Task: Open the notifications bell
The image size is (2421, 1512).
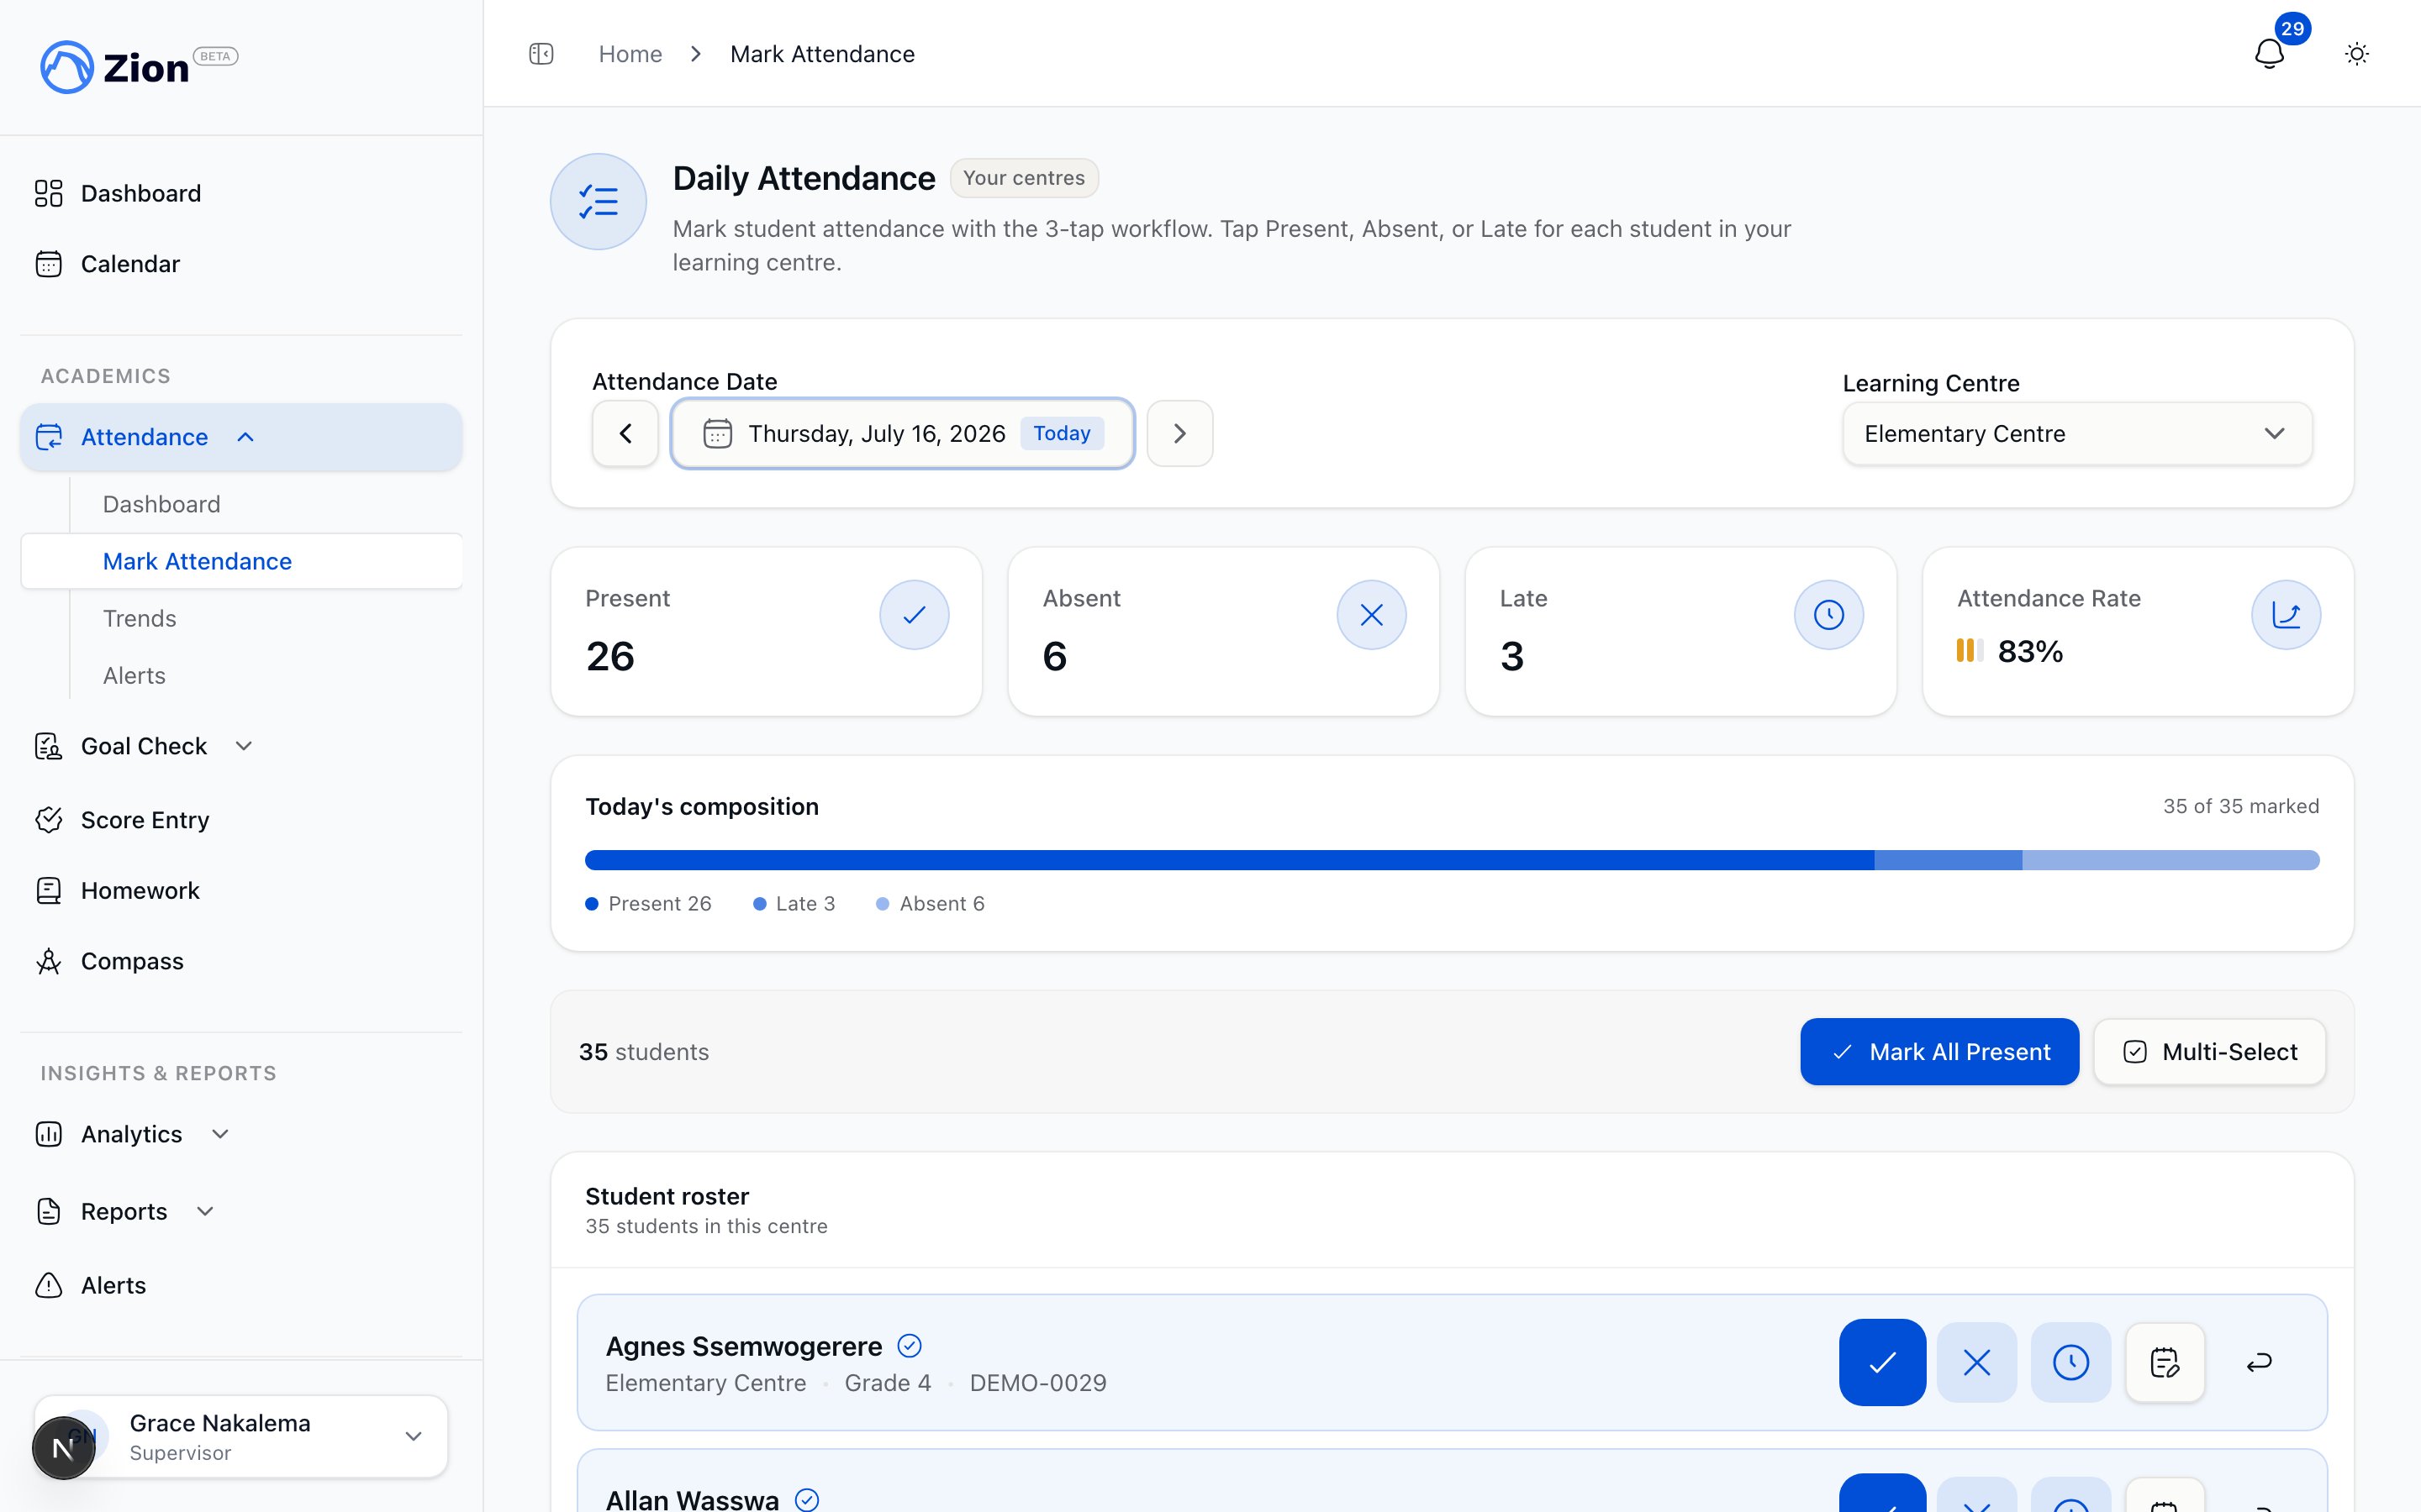Action: coord(2269,54)
